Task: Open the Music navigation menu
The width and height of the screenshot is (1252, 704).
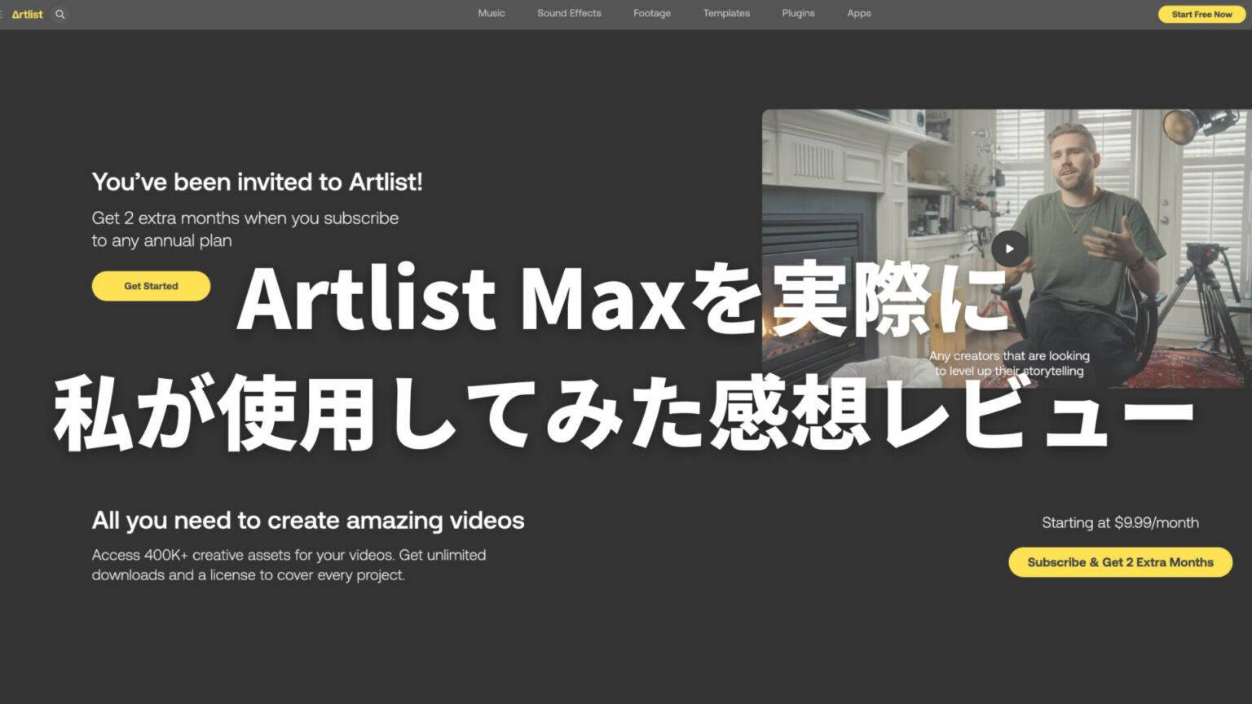Action: (491, 13)
